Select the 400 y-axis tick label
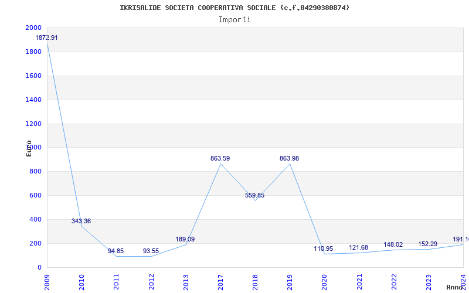The image size is (469, 293). [x=35, y=219]
